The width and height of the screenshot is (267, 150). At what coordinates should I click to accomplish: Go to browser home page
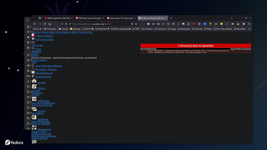(x=50, y=24)
